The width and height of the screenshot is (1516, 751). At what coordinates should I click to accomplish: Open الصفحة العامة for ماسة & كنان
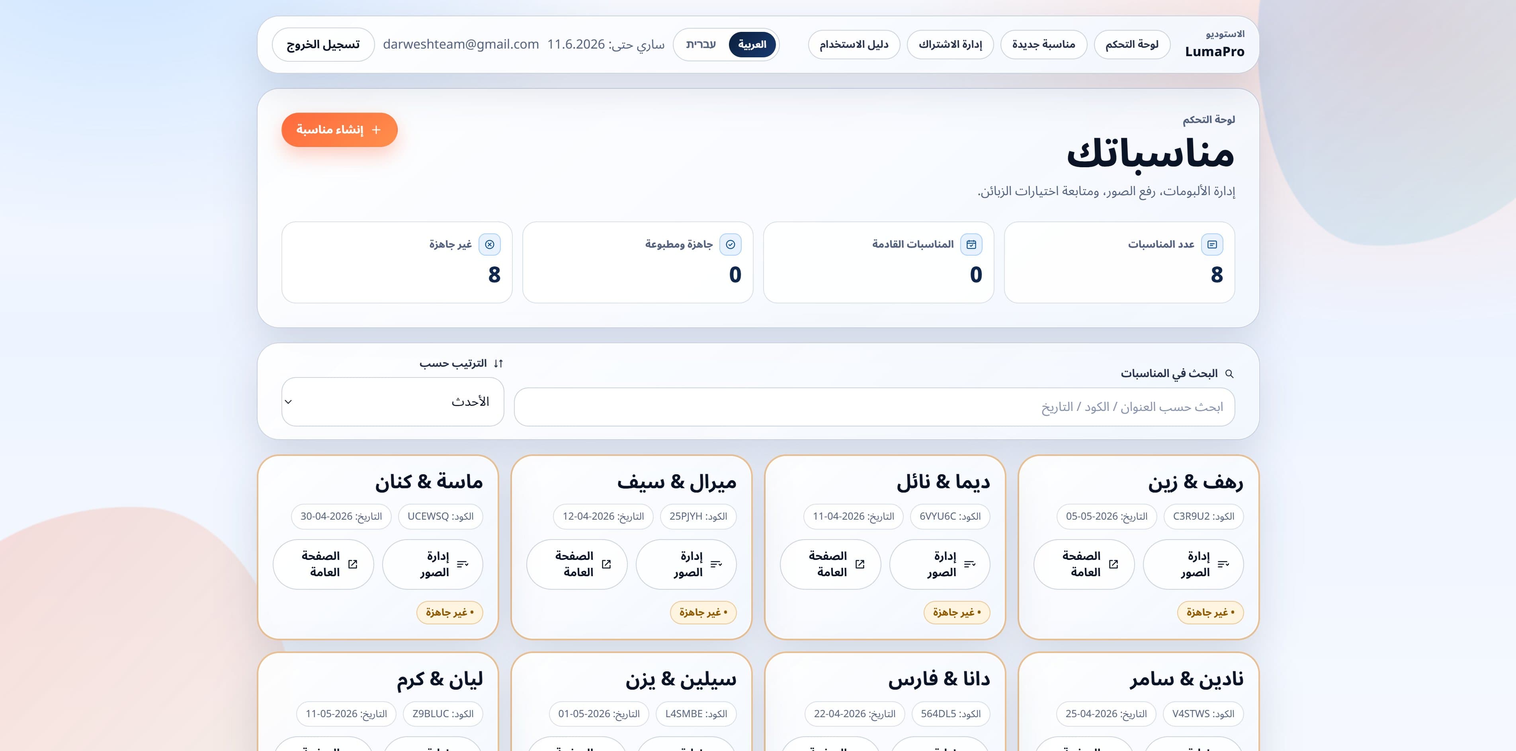point(322,564)
